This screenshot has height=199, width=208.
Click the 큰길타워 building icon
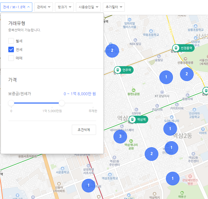point(157,106)
